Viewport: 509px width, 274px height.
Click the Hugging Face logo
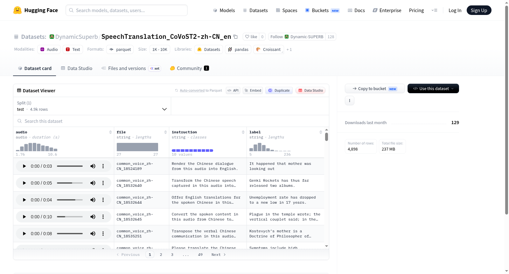tap(35, 10)
